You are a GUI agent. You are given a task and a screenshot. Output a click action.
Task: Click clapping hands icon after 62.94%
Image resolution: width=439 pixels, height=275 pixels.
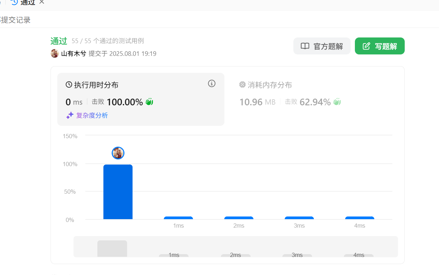pyautogui.click(x=337, y=102)
